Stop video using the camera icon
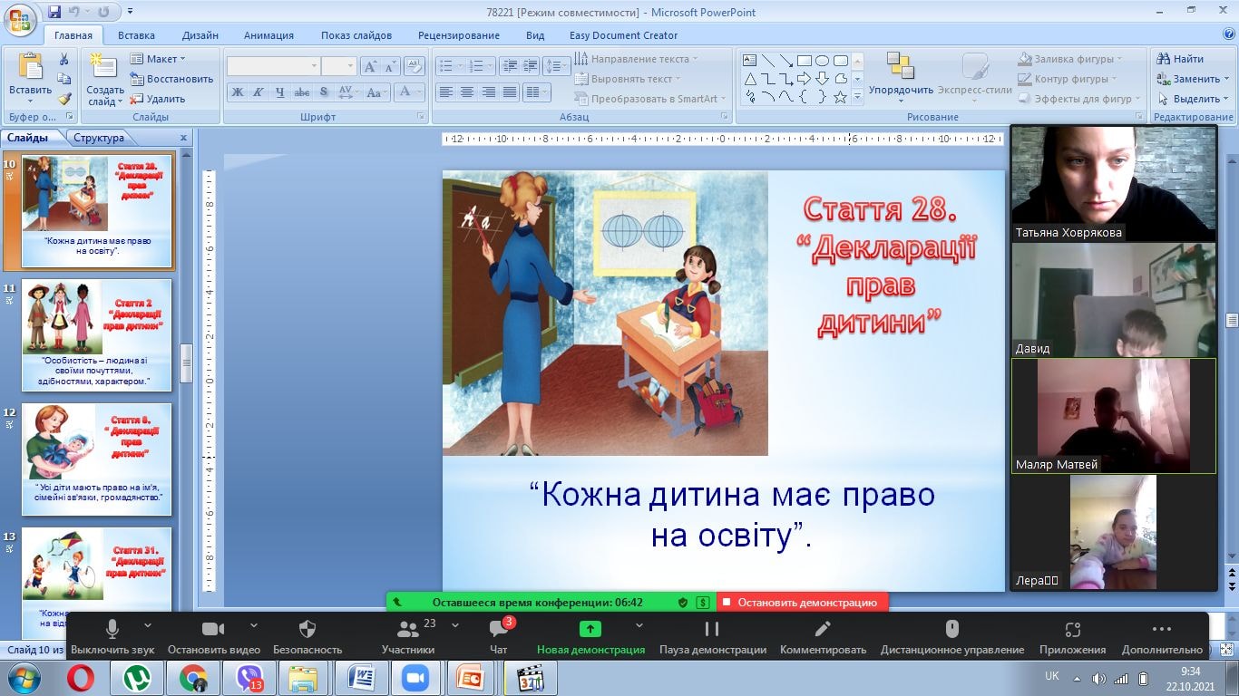The height and width of the screenshot is (696, 1239). (213, 629)
